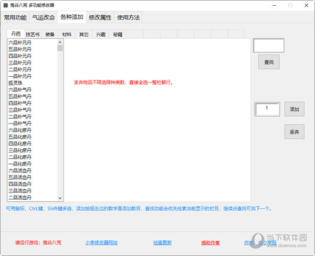Select 一品化瘀丹 in the list

[20, 163]
